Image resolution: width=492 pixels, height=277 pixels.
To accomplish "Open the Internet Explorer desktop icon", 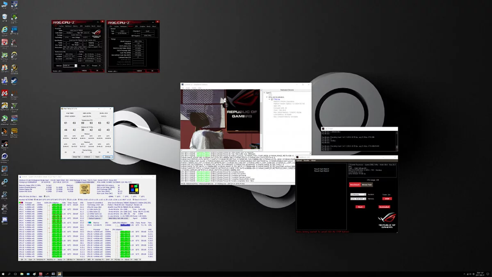I will coord(5,30).
